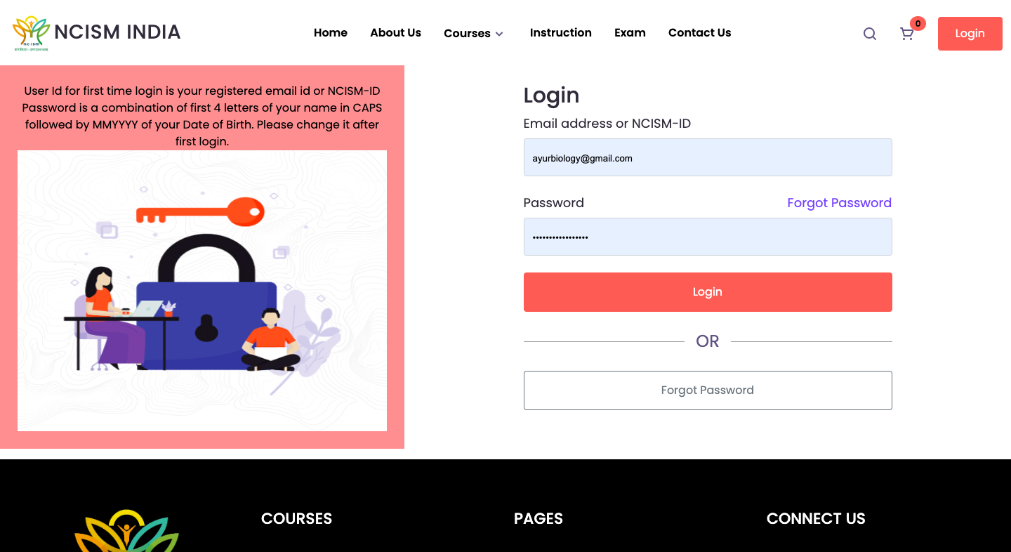Click the header Login button
This screenshot has width=1011, height=552.
[970, 34]
